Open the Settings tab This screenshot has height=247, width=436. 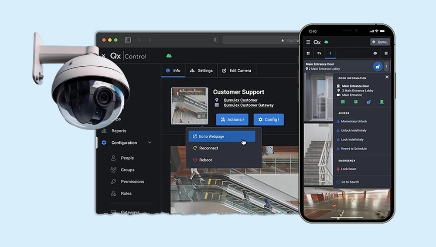[201, 71]
